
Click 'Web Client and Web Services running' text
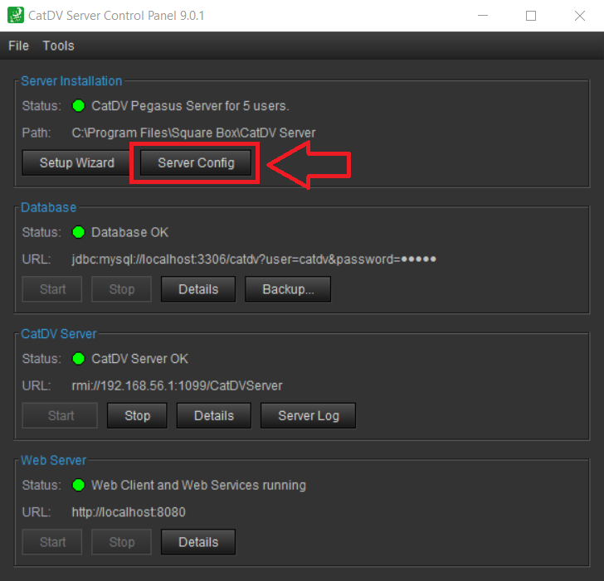pos(198,485)
